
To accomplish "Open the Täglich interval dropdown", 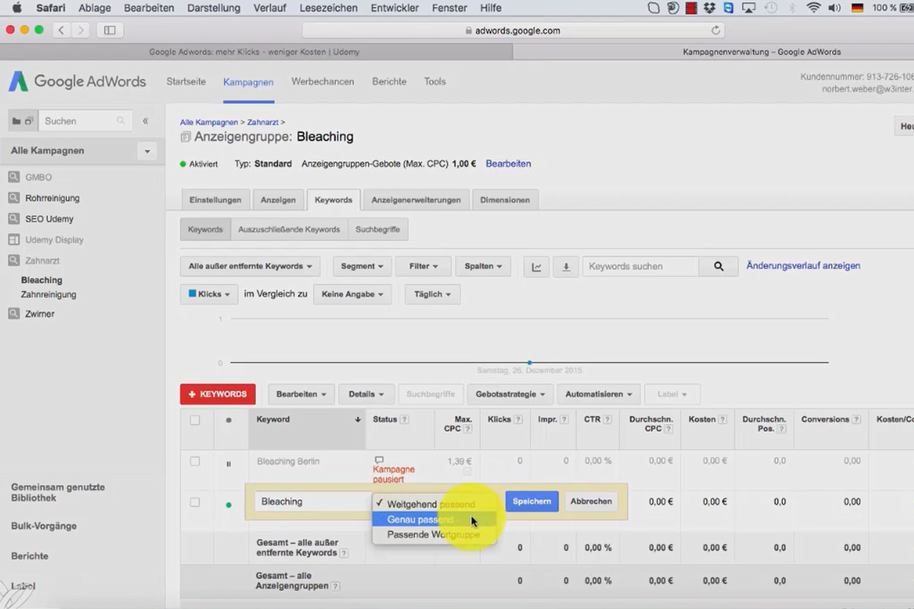I will [433, 295].
